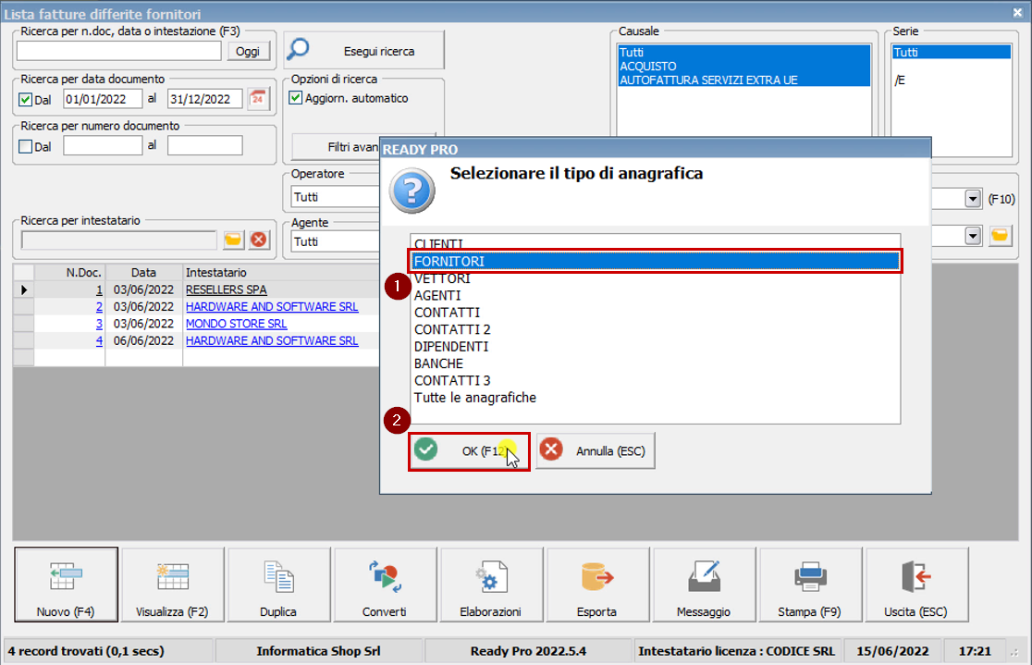
Task: Click the Nuovo (F4) toolbar button
Action: coord(66,585)
